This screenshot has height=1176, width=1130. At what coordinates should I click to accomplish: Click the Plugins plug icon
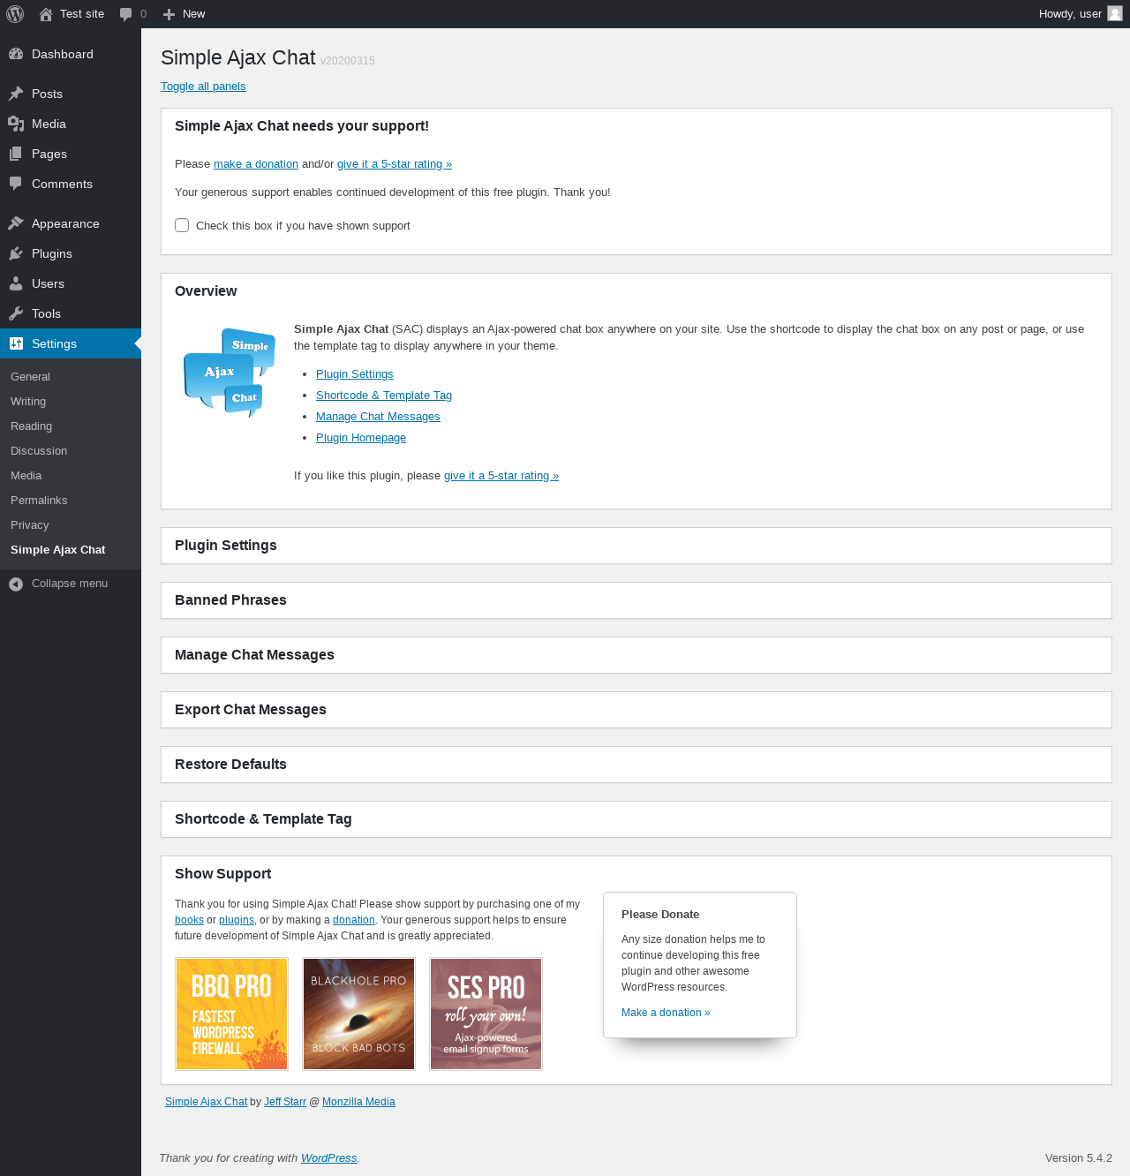coord(16,253)
